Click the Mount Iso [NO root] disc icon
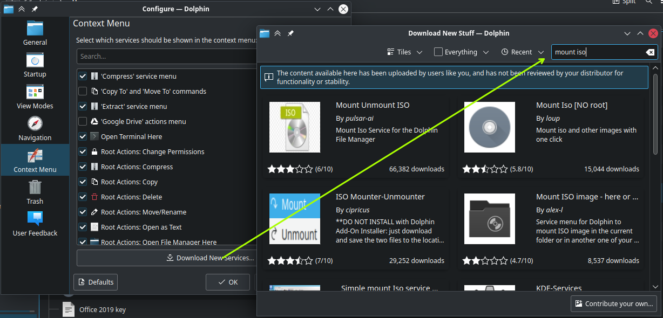 [490, 127]
